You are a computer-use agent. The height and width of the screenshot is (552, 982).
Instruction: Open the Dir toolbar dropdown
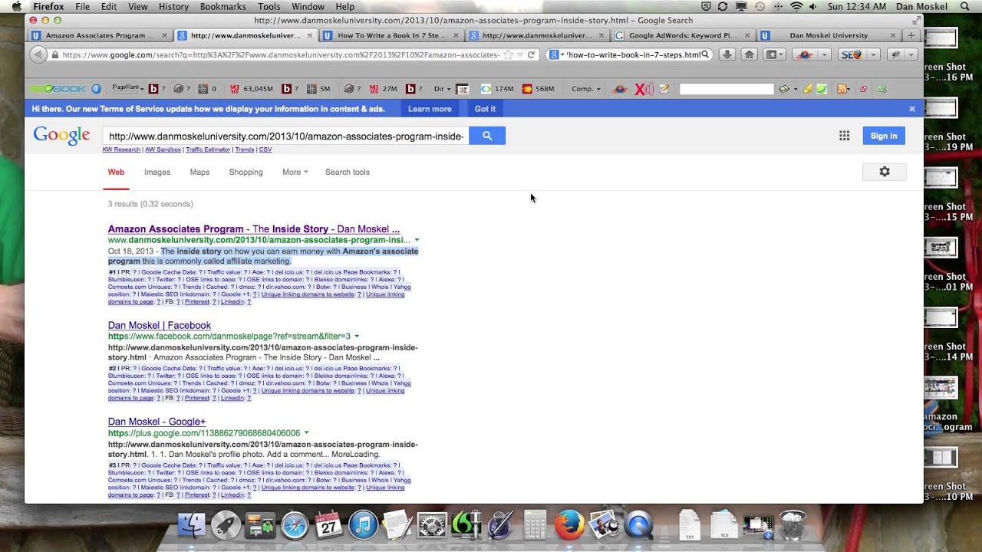[443, 89]
